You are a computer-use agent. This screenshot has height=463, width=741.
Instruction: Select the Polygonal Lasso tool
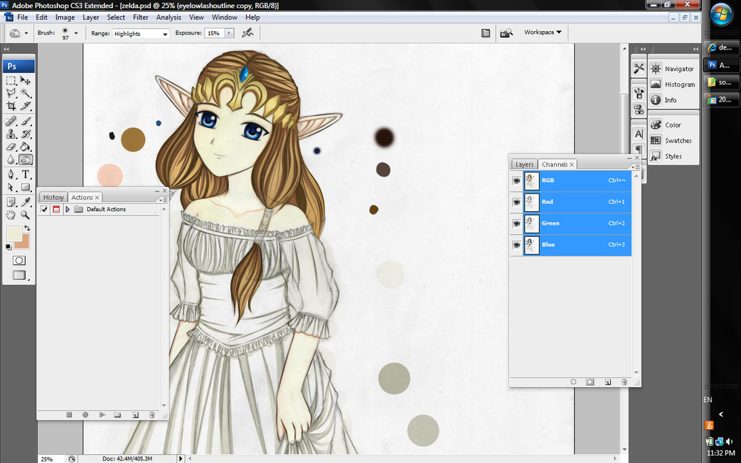[12, 93]
